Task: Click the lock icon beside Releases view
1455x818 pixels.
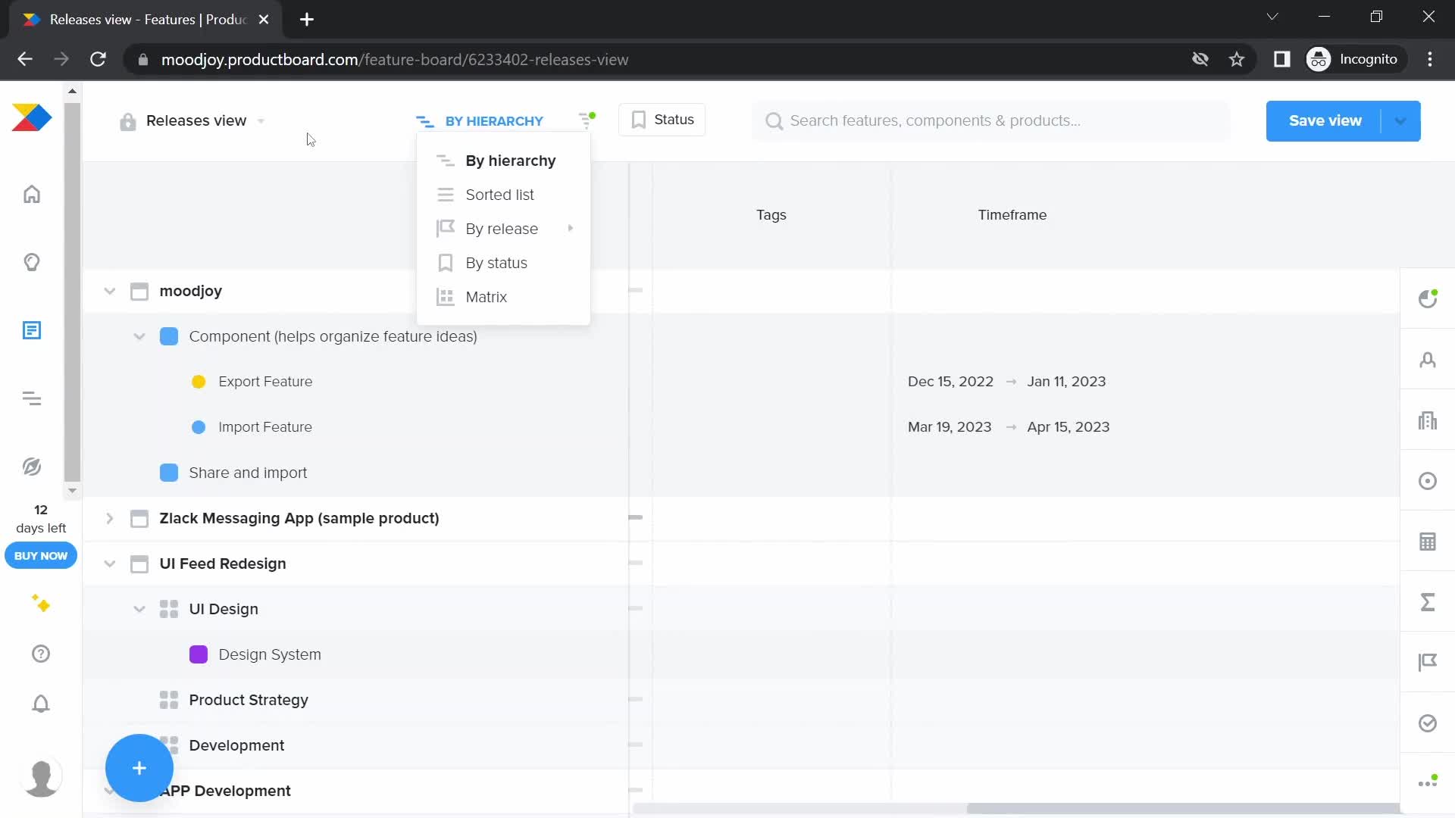Action: coord(128,121)
